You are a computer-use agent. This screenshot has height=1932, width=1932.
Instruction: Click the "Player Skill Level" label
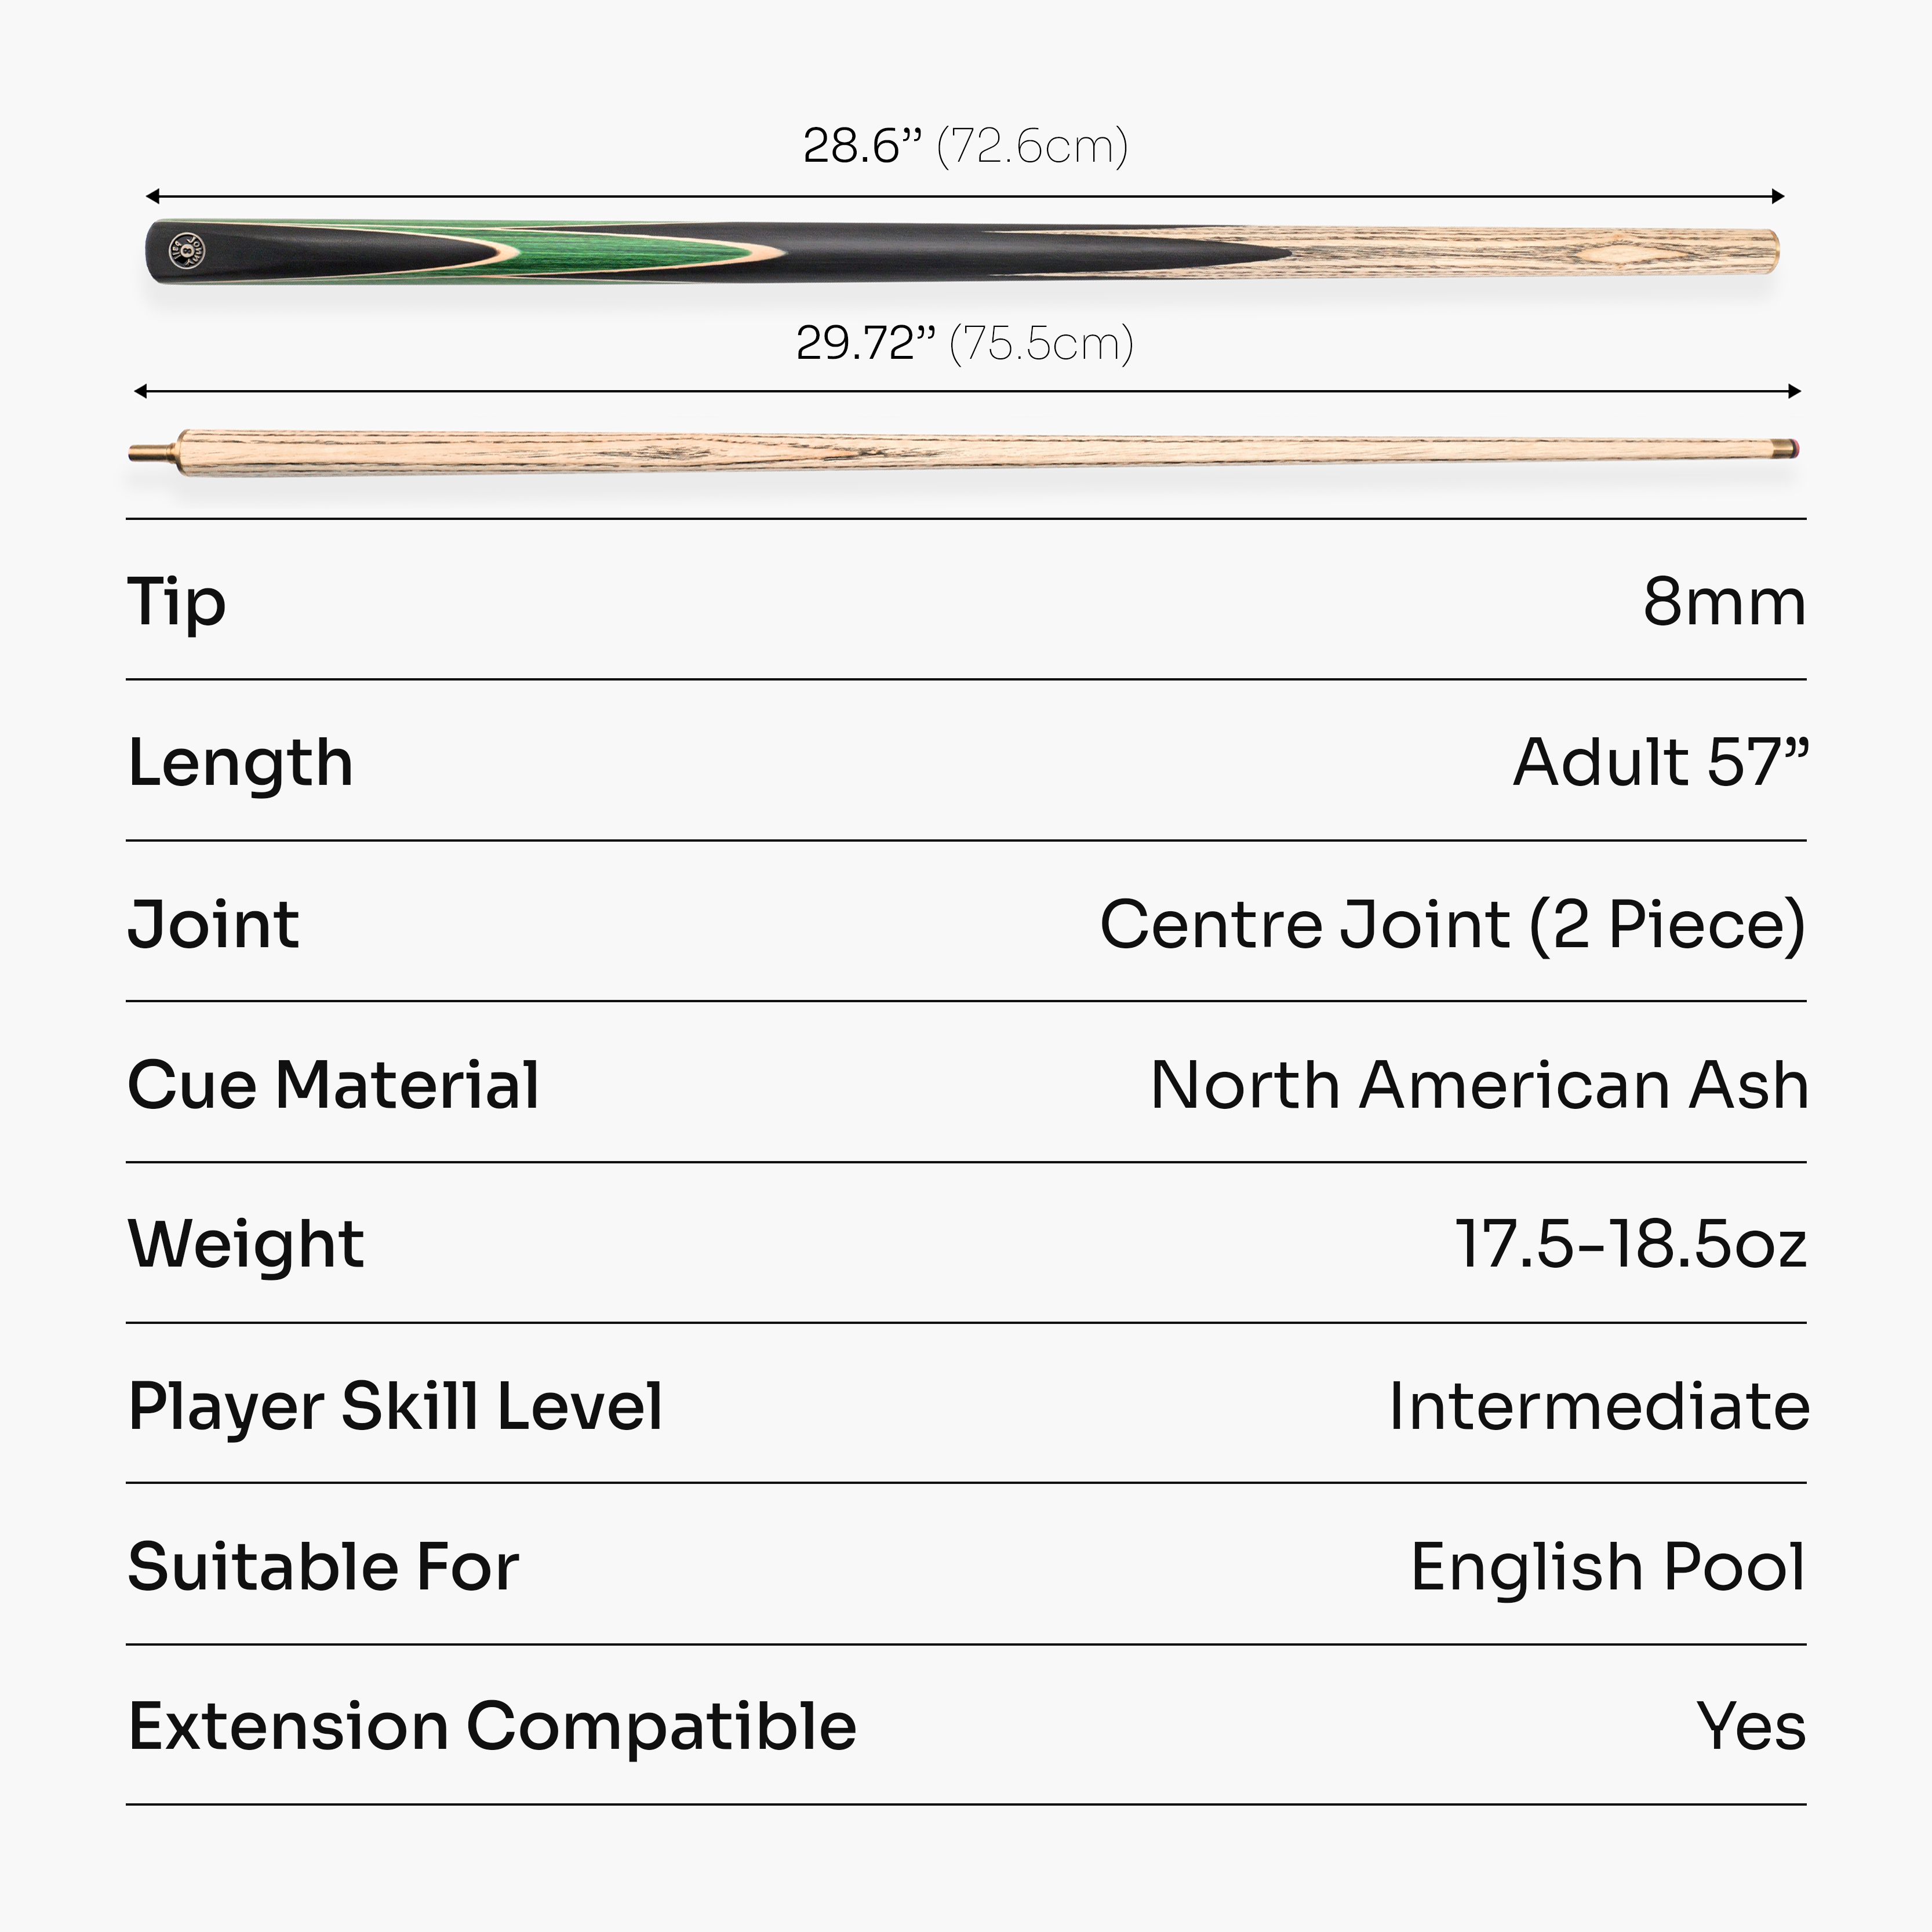point(396,1407)
